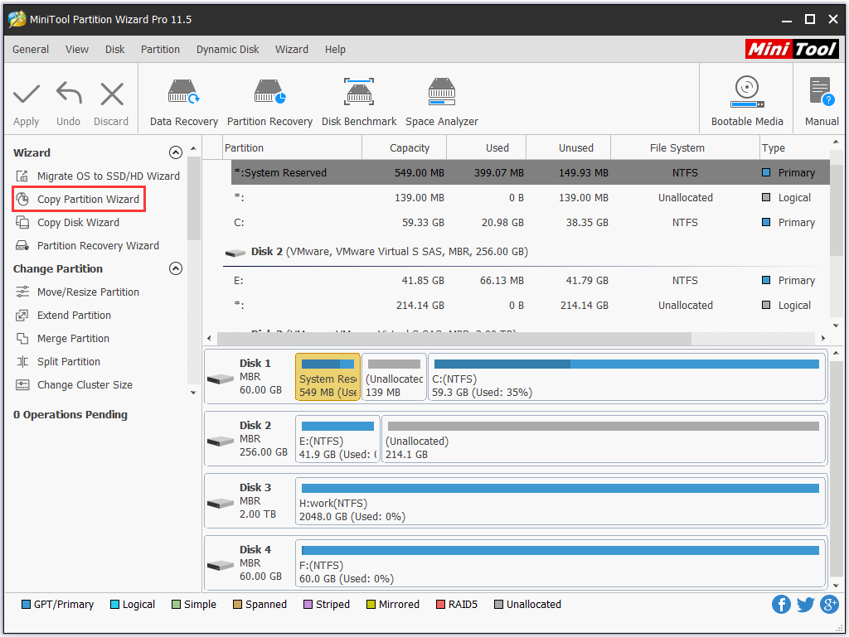
Task: Select the C:(NTFS) block in disk map
Action: [x=627, y=377]
